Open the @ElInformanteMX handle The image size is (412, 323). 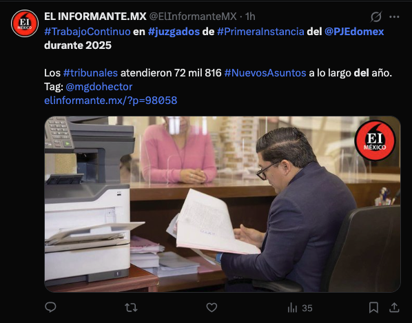[193, 17]
